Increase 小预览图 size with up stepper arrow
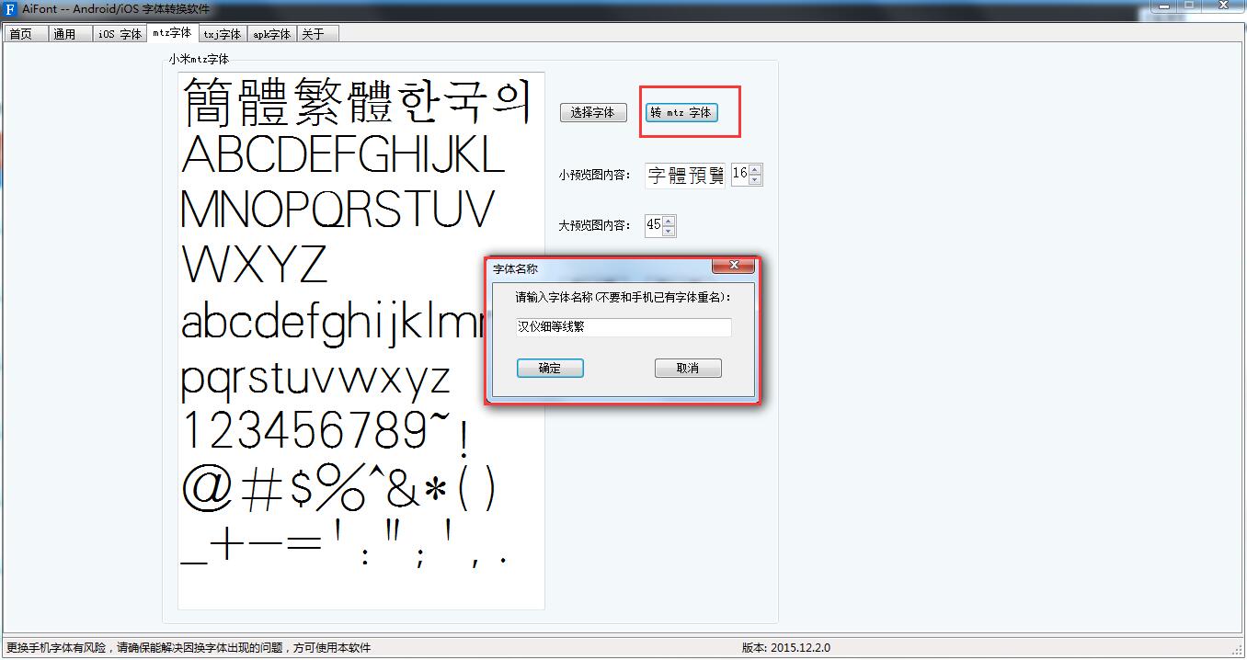1247x660 pixels. 756,169
